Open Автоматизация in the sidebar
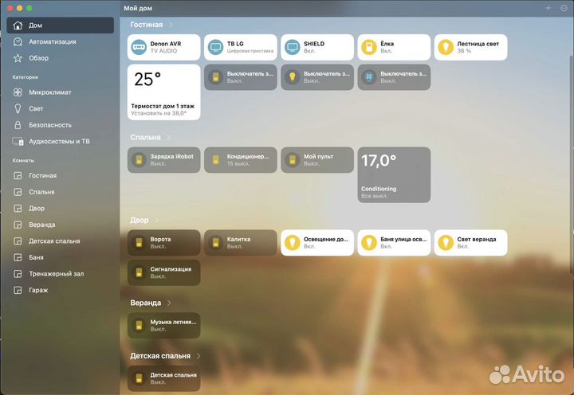Screen dimensions: 574x395 pyautogui.click(x=52, y=41)
